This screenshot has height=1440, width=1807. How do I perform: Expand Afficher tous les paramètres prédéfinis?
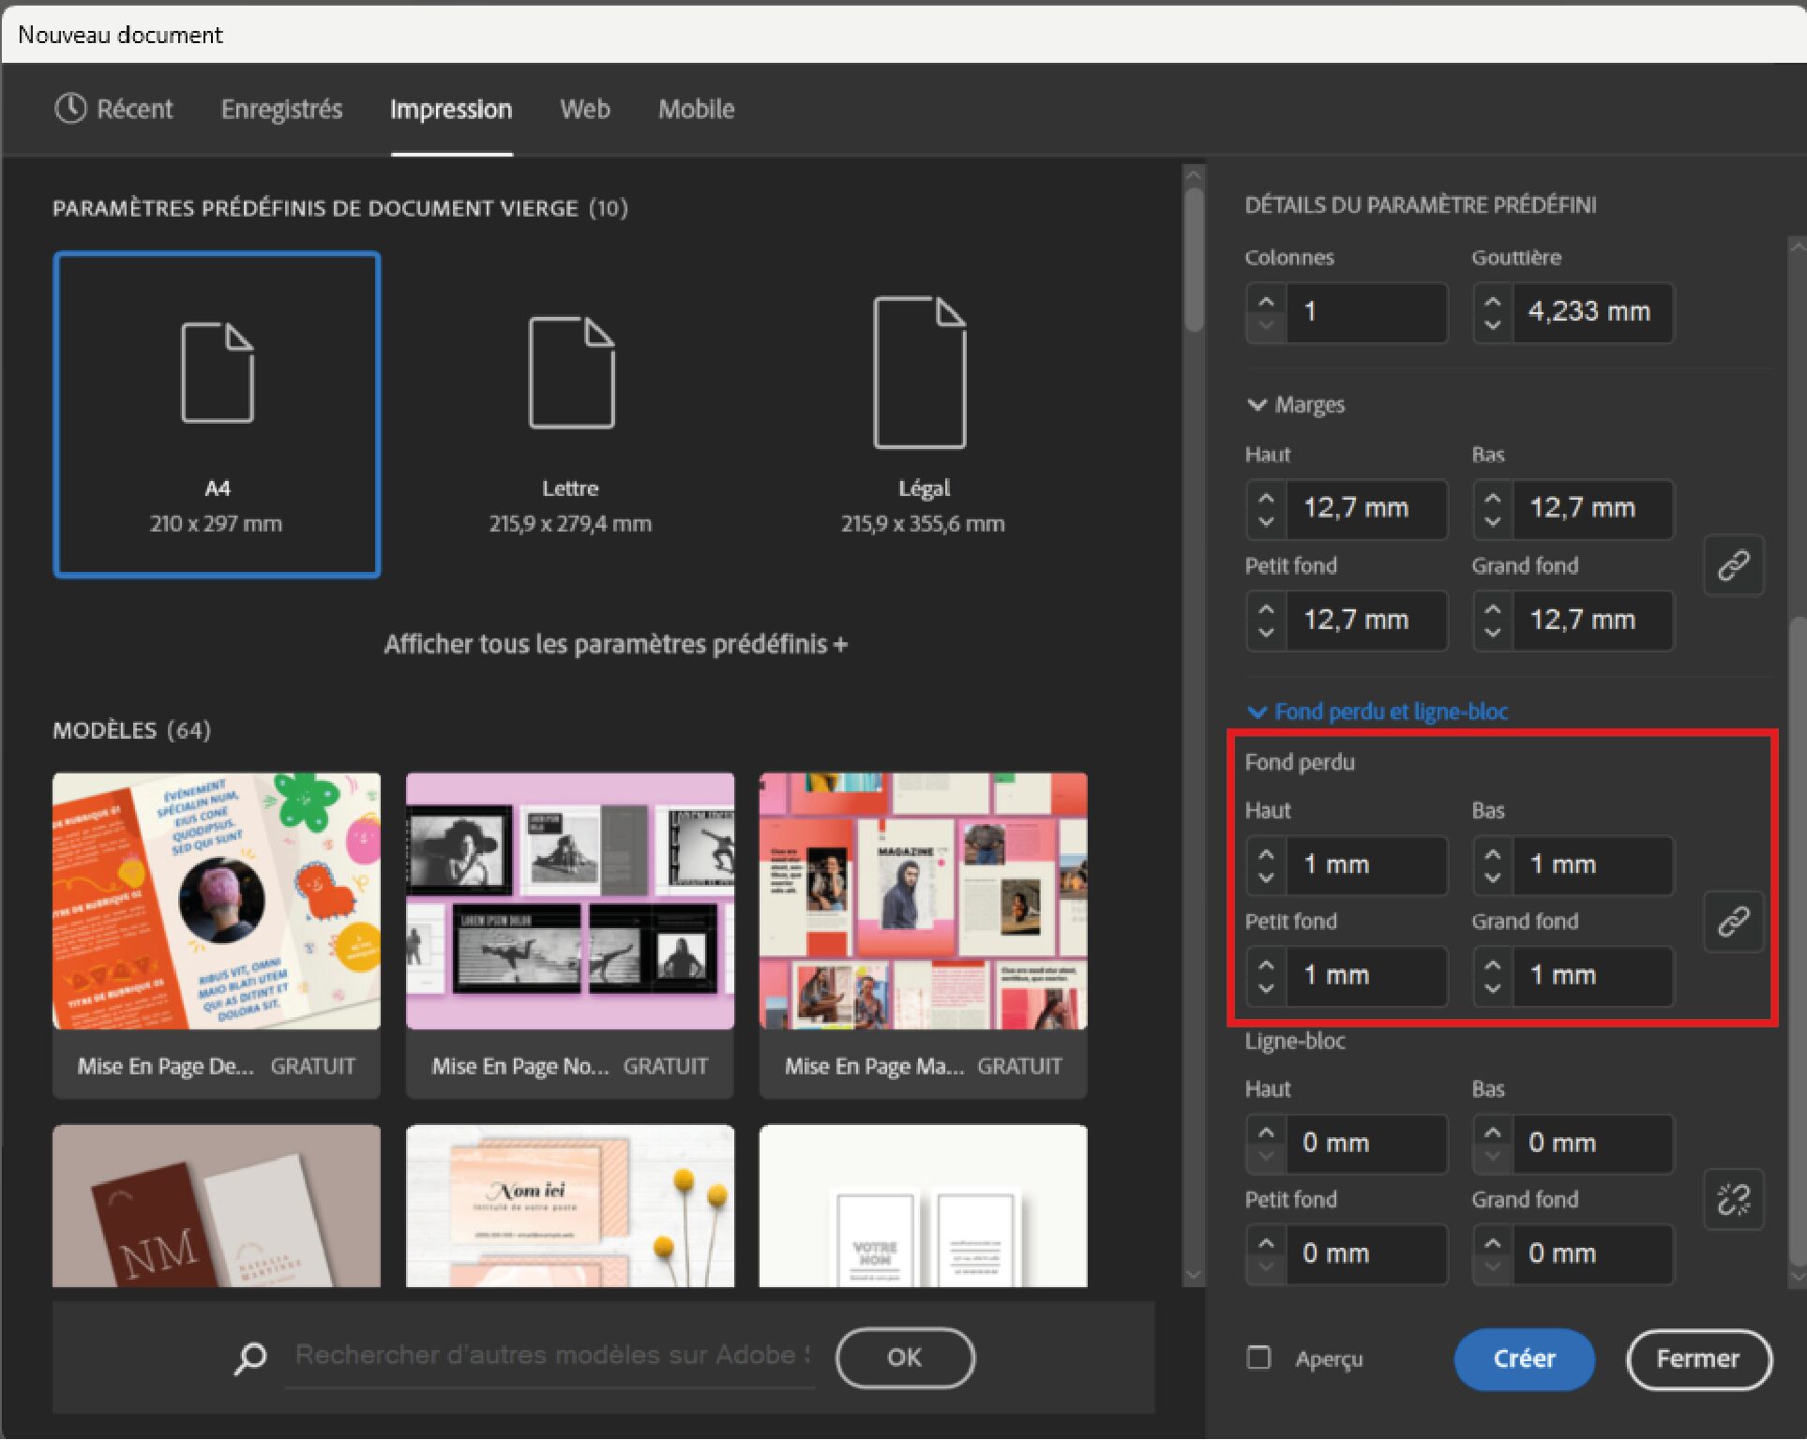tap(615, 645)
